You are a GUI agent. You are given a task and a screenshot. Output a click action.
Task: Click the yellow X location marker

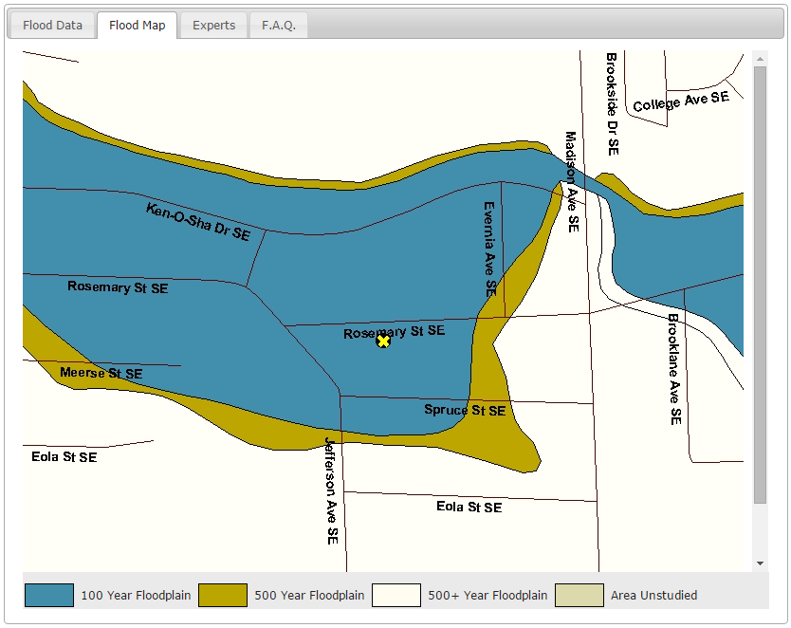[x=383, y=342]
